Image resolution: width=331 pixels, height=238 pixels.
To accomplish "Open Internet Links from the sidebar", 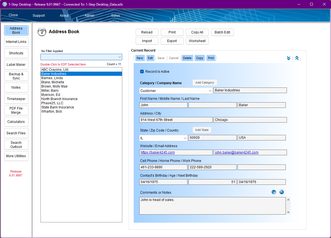I will (x=16, y=42).
